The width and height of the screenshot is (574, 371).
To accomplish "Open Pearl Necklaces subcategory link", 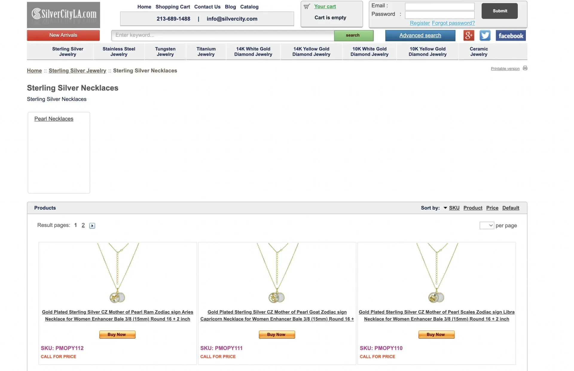I will [54, 119].
